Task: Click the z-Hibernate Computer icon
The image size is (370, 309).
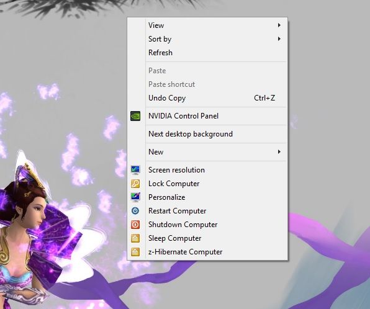Action: (135, 252)
